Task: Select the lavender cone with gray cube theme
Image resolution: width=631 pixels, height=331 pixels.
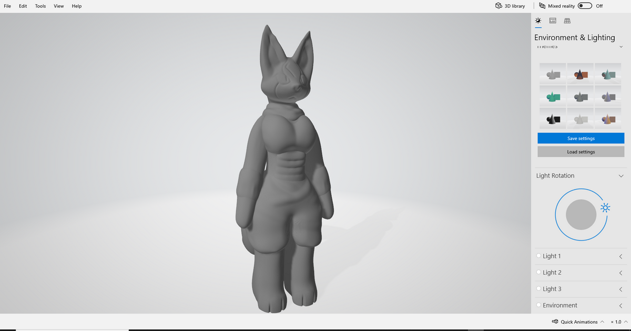Action: [608, 96]
